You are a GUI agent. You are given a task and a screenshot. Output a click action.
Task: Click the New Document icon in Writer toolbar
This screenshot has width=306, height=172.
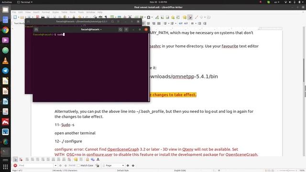[x=15, y=17]
